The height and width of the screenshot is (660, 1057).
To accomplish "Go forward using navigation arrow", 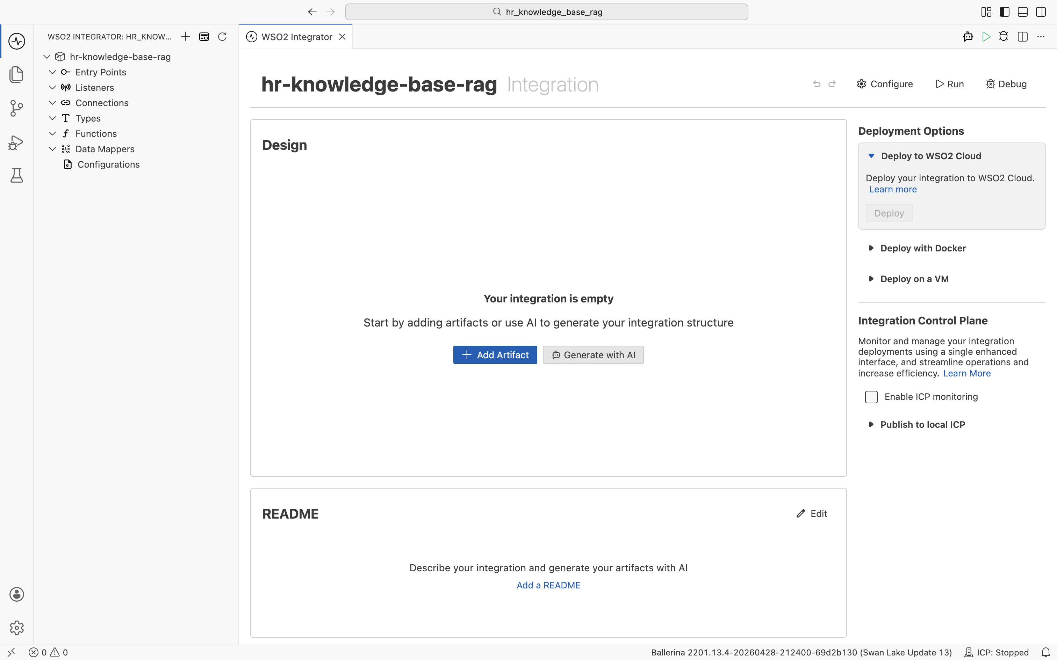I will (331, 12).
